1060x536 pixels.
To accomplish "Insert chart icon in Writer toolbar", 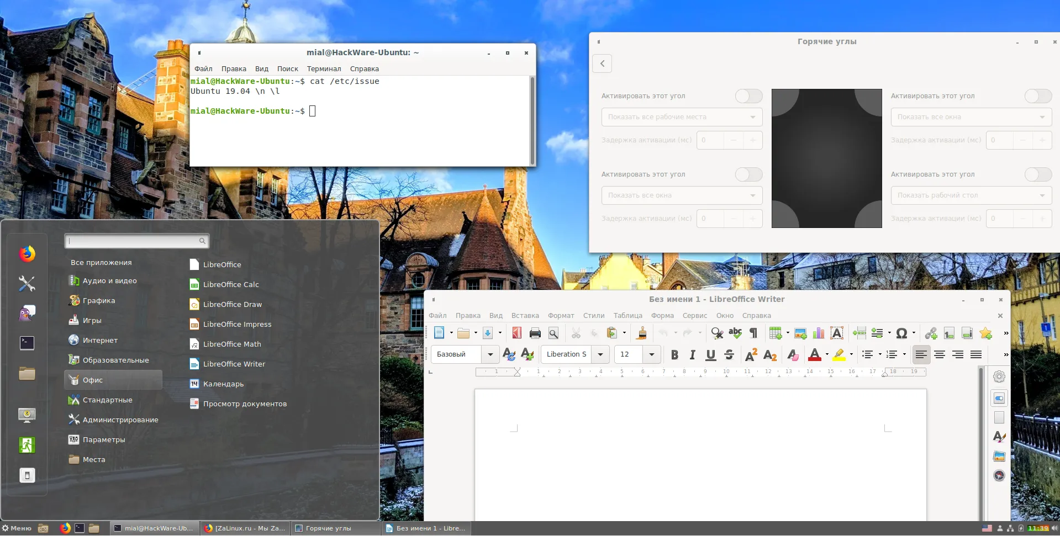I will (819, 333).
